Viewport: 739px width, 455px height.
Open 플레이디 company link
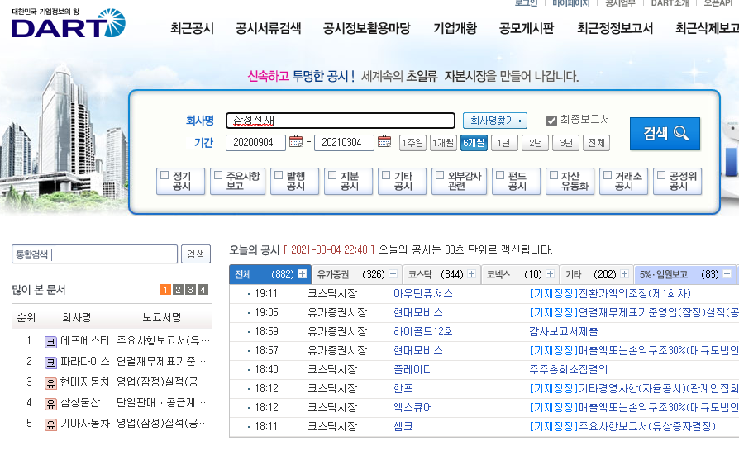[x=412, y=369]
